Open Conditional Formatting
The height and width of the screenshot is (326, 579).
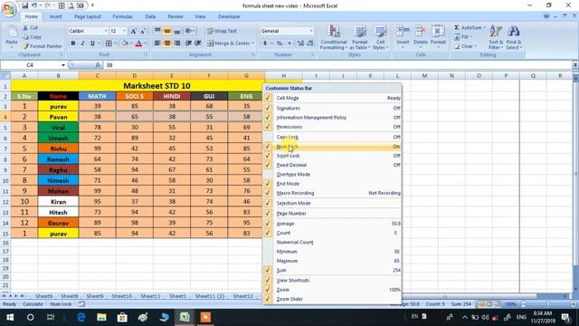334,37
